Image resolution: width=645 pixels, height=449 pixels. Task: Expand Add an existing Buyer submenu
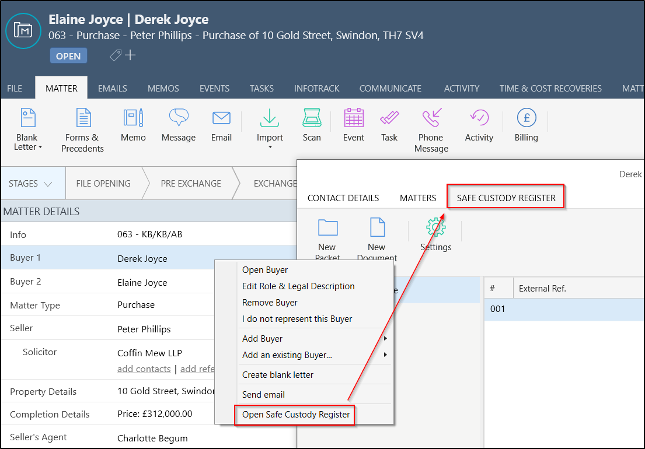pos(385,355)
